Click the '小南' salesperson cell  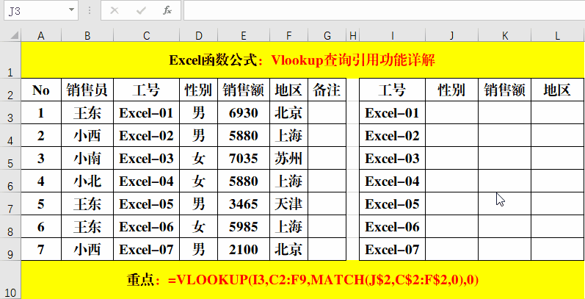[x=87, y=158]
